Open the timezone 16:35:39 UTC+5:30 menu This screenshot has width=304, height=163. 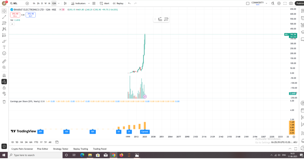click(280, 142)
